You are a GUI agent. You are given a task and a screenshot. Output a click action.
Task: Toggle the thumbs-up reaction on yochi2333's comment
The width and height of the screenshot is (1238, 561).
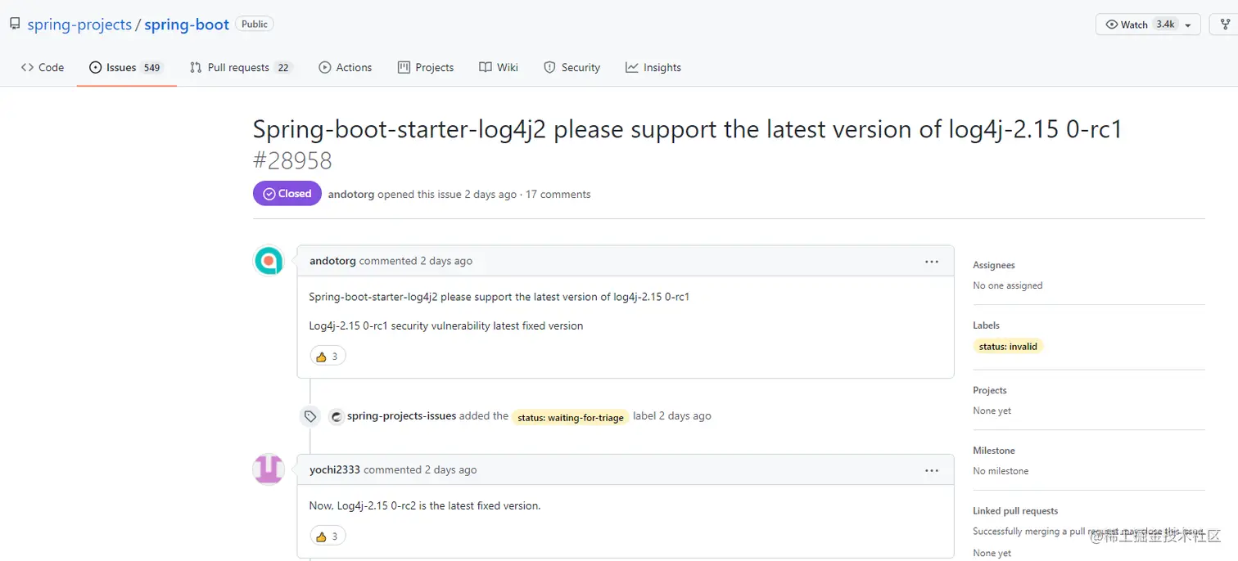(327, 536)
